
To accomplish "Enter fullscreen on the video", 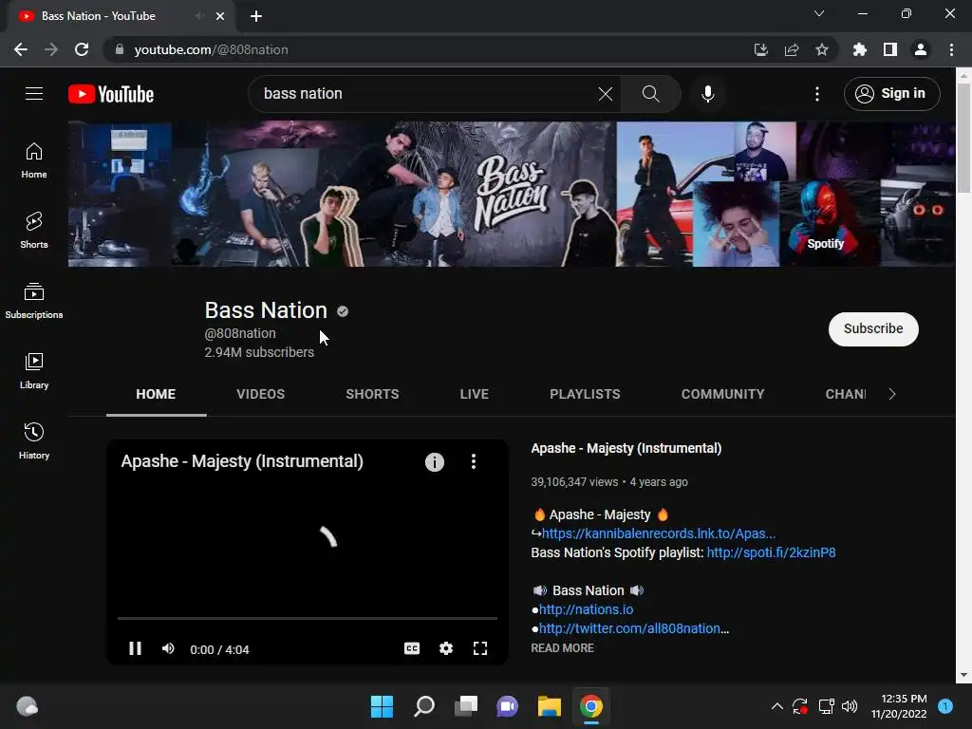I will tap(479, 648).
